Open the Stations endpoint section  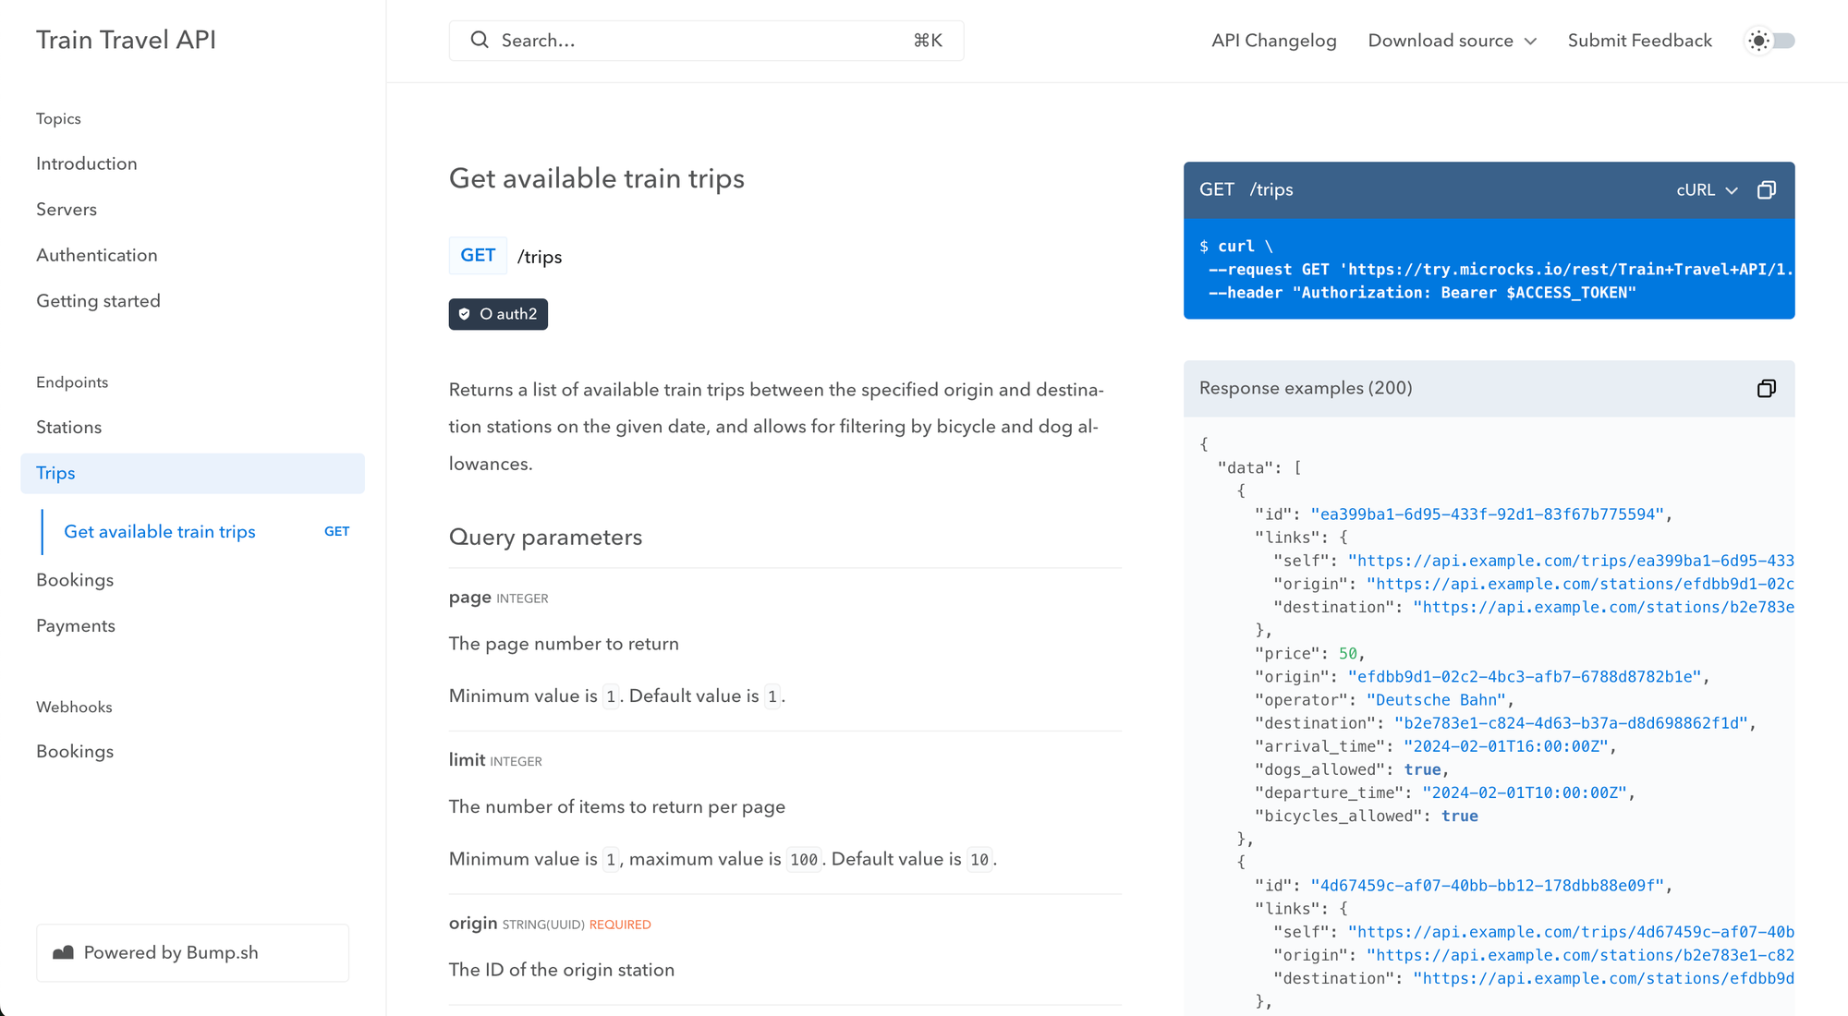[x=69, y=428]
